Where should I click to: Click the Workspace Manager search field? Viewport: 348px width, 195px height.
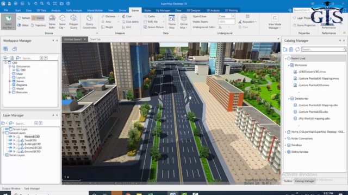[30, 58]
